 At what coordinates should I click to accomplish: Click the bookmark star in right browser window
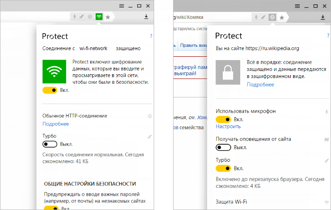(x=282, y=17)
